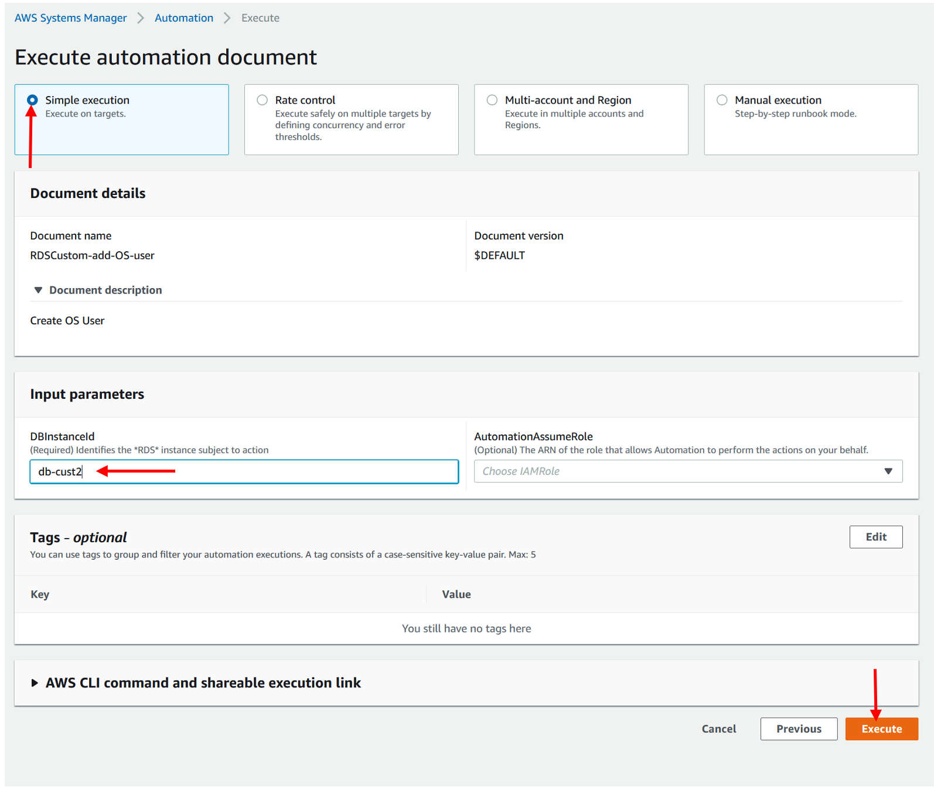Click the Document details heading
The image size is (934, 787).
pos(88,193)
